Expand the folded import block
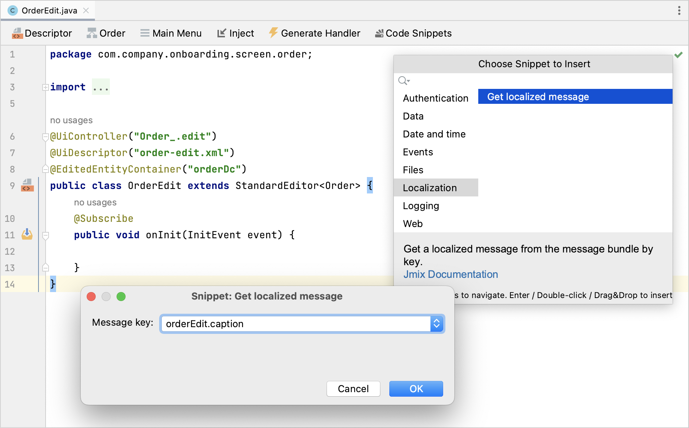 click(46, 87)
